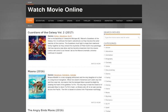Click Comedy genre link under Moana
This screenshot has height=112, width=168.
(x=73, y=75)
